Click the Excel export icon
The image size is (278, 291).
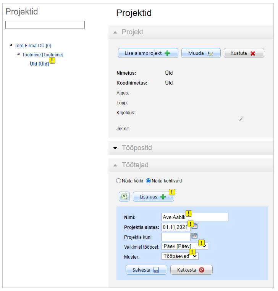pos(124,197)
